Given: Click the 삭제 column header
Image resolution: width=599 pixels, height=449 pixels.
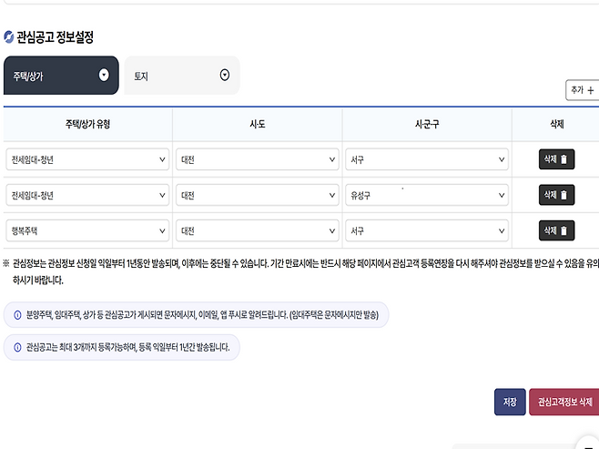Looking at the screenshot, I should (x=556, y=124).
